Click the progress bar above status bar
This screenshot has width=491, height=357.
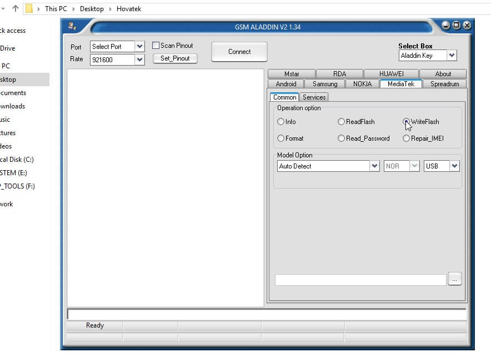267,314
